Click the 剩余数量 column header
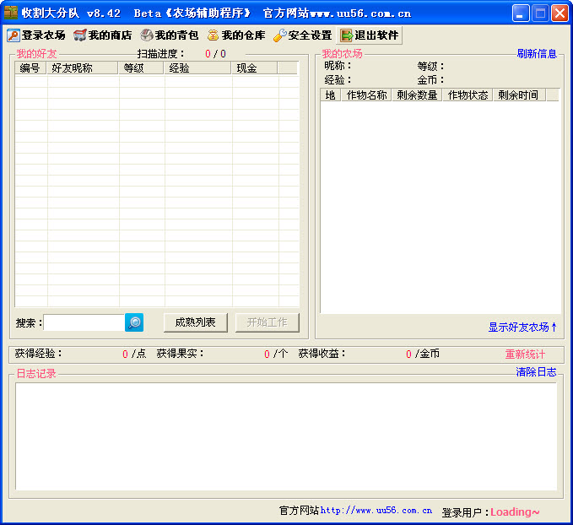 click(417, 95)
